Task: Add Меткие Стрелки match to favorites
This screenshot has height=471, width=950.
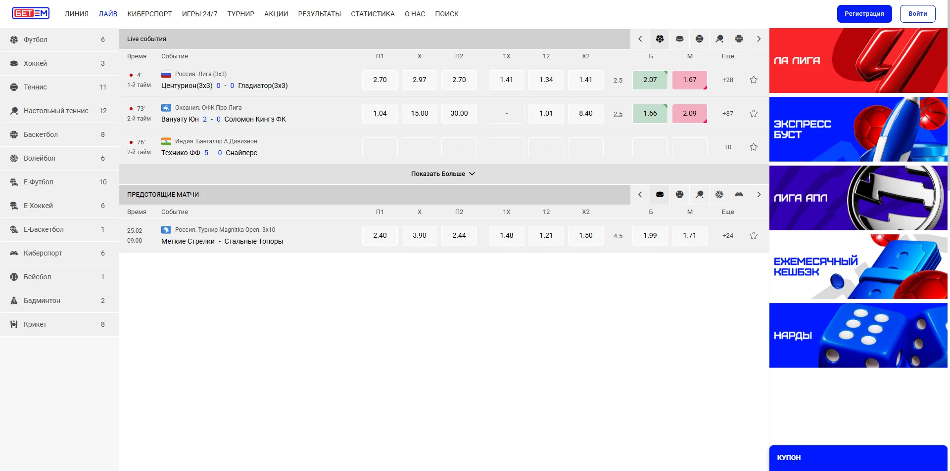Action: click(x=753, y=236)
